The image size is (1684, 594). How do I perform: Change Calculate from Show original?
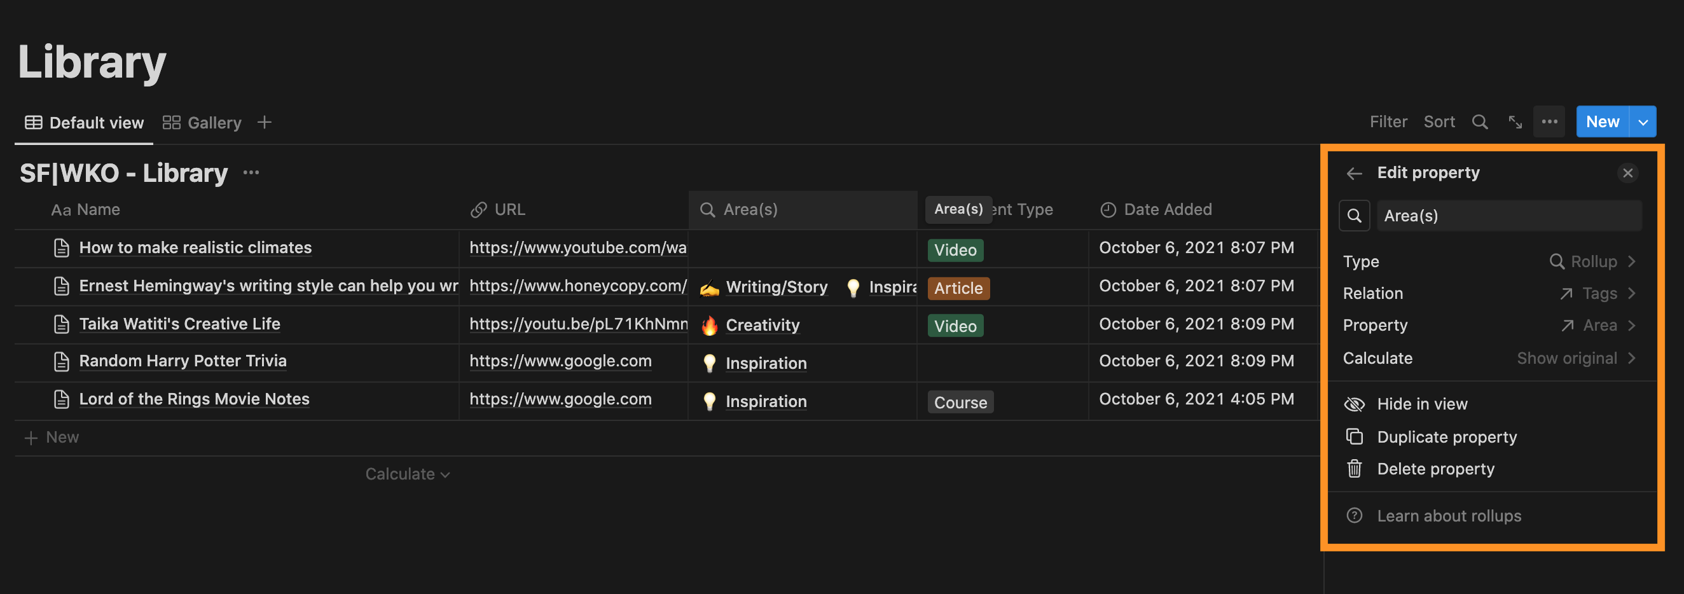(1567, 358)
